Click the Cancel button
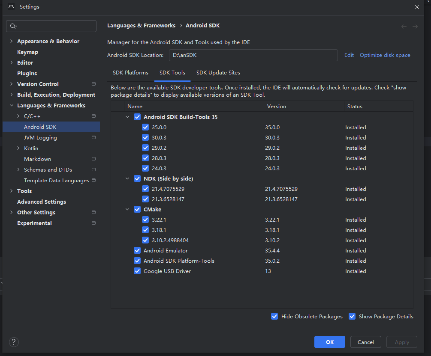431x356 pixels. (365, 342)
